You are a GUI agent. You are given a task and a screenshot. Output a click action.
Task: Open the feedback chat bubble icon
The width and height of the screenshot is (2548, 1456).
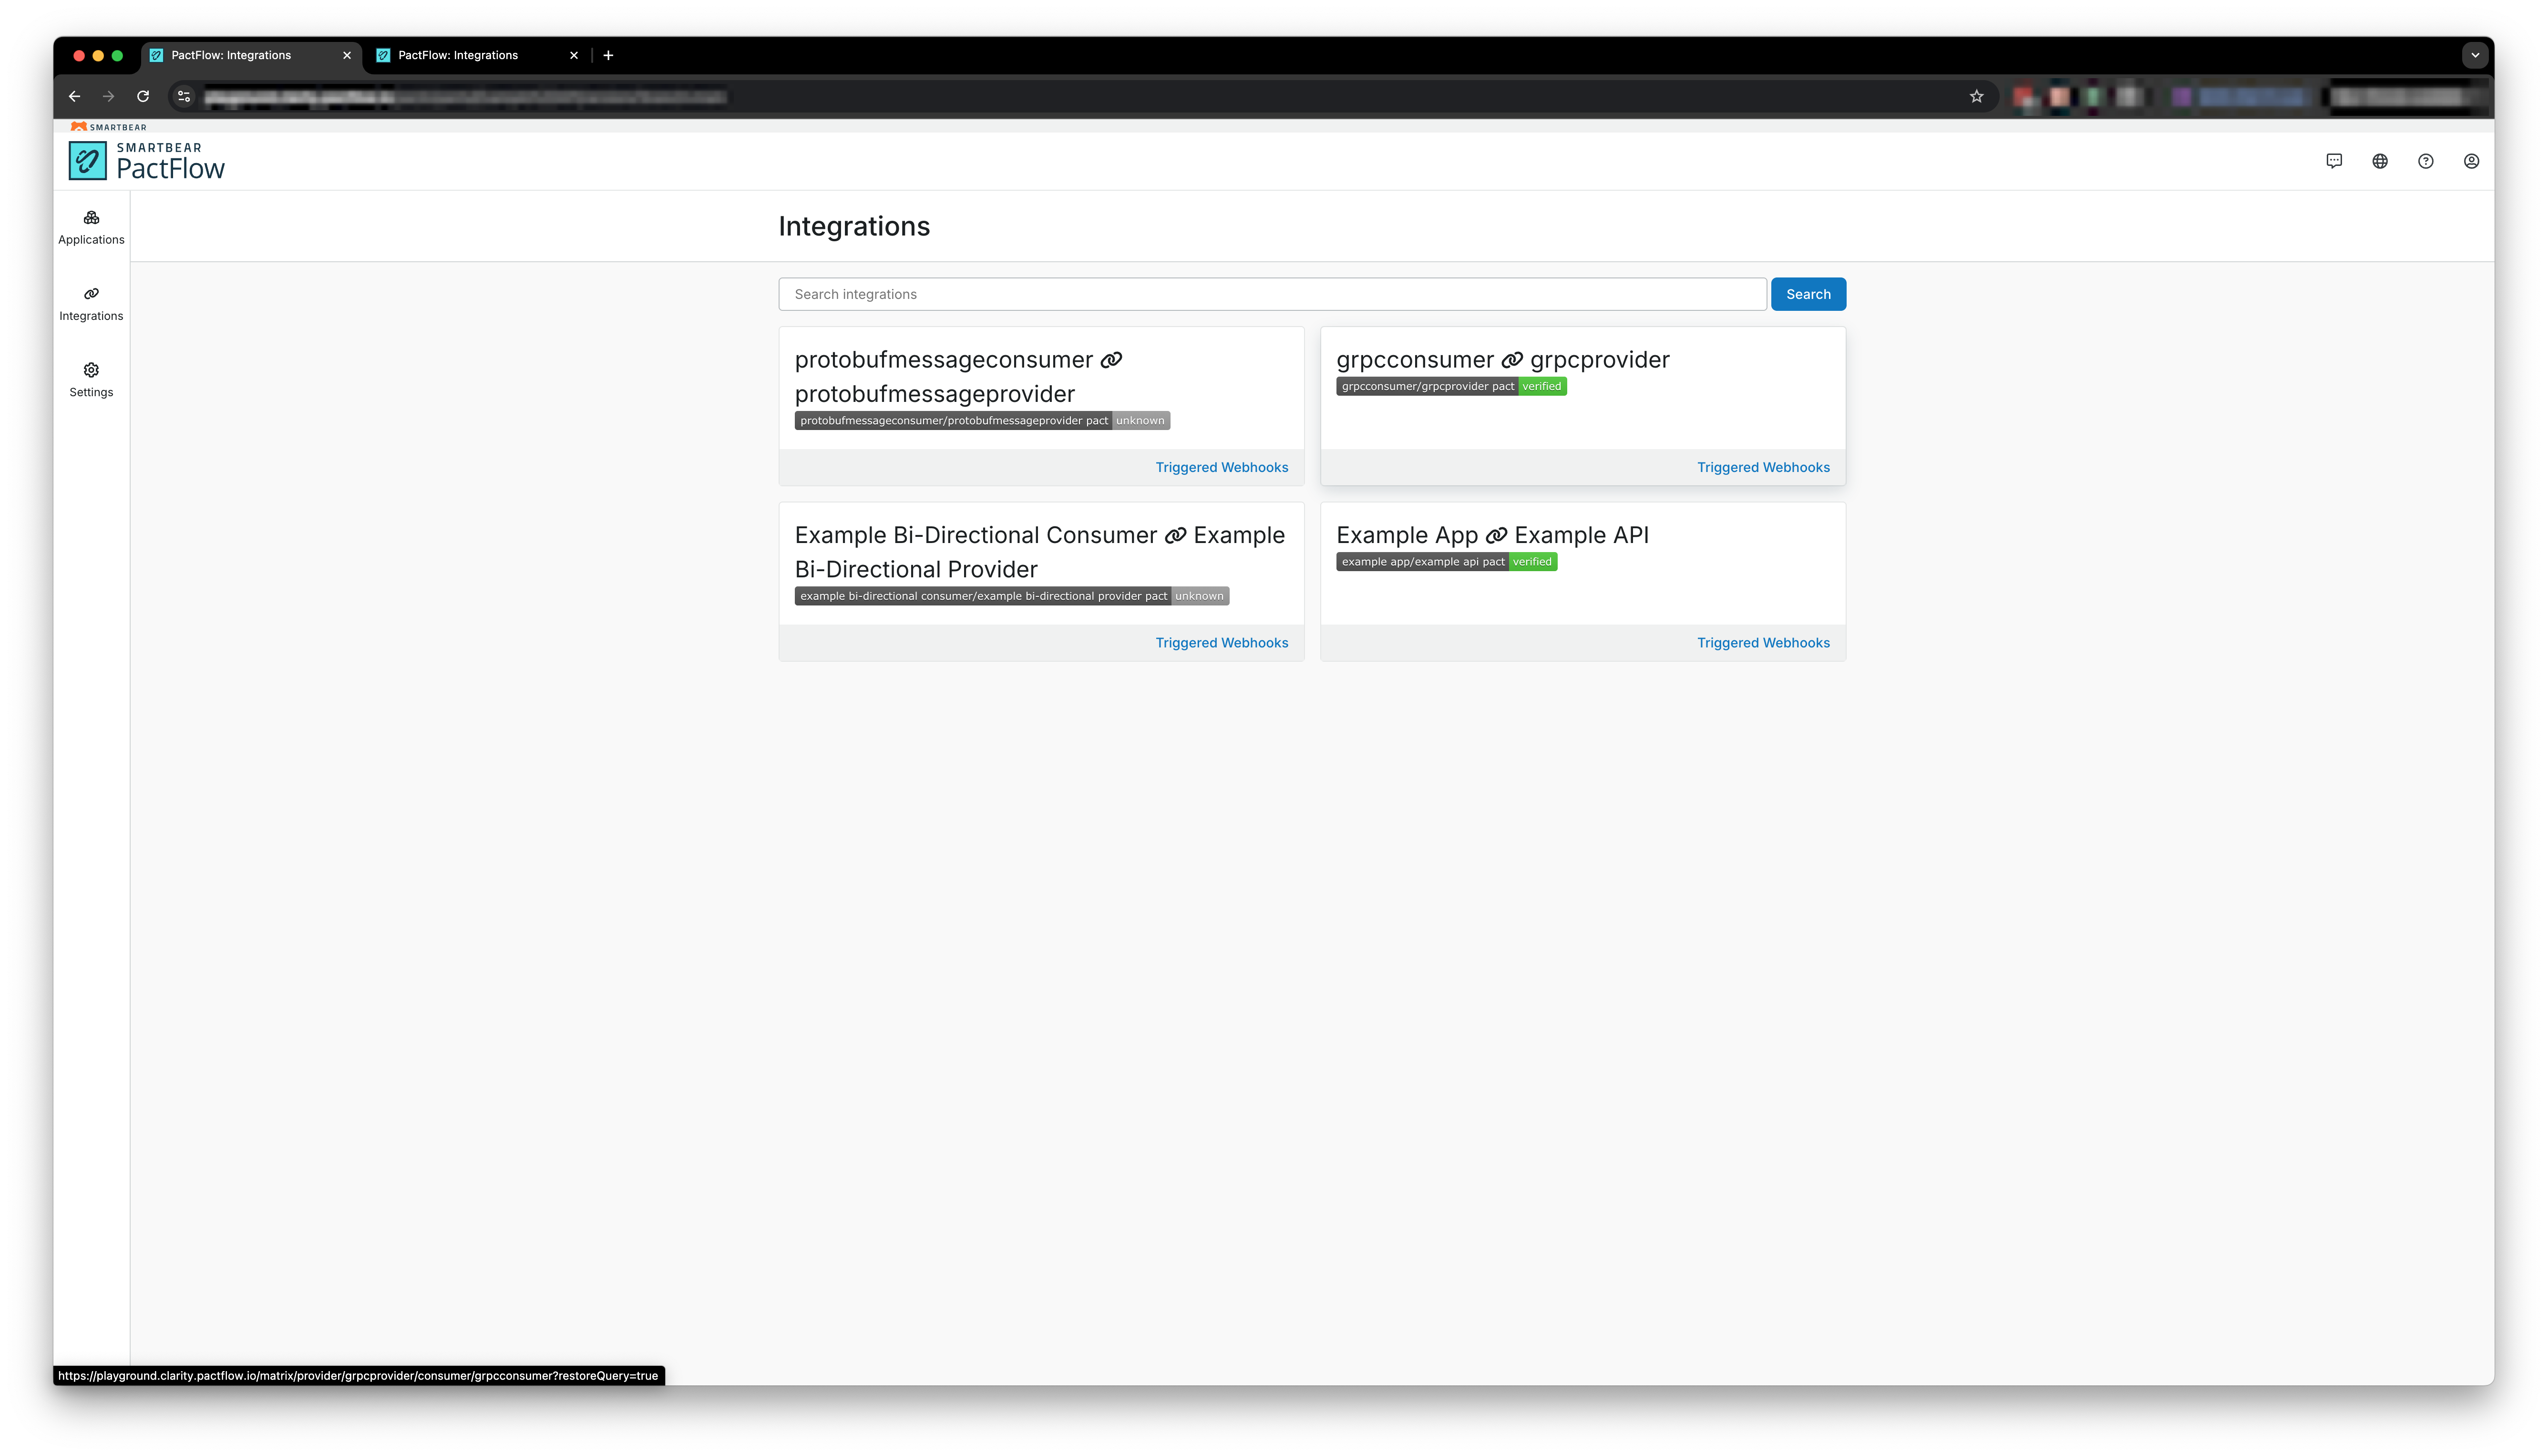pos(2334,160)
